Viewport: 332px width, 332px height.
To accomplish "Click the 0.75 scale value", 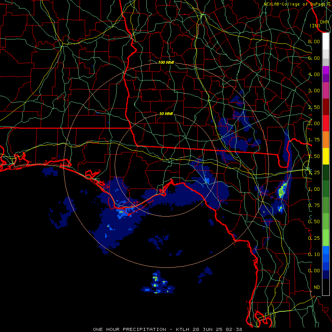I will pos(314,205).
